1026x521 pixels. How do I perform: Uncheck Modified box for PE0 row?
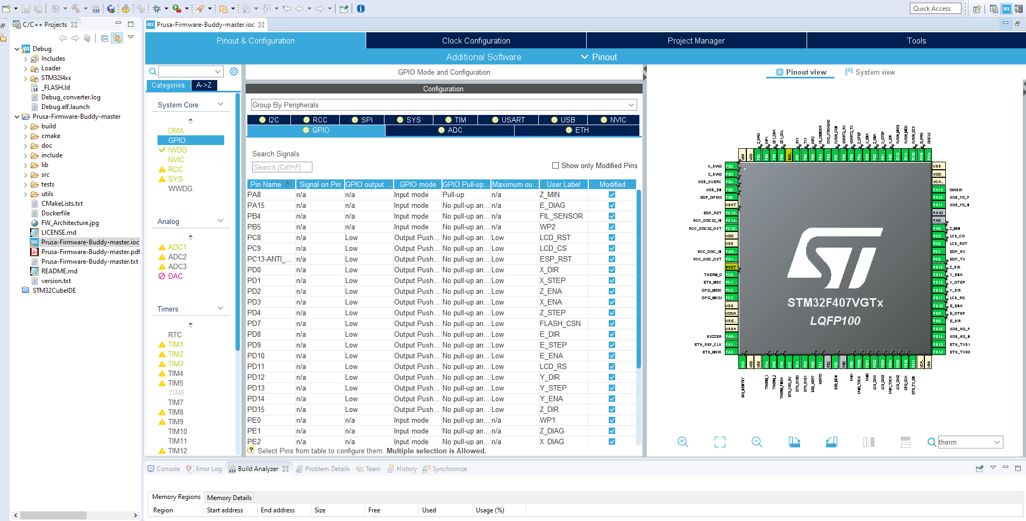[612, 420]
